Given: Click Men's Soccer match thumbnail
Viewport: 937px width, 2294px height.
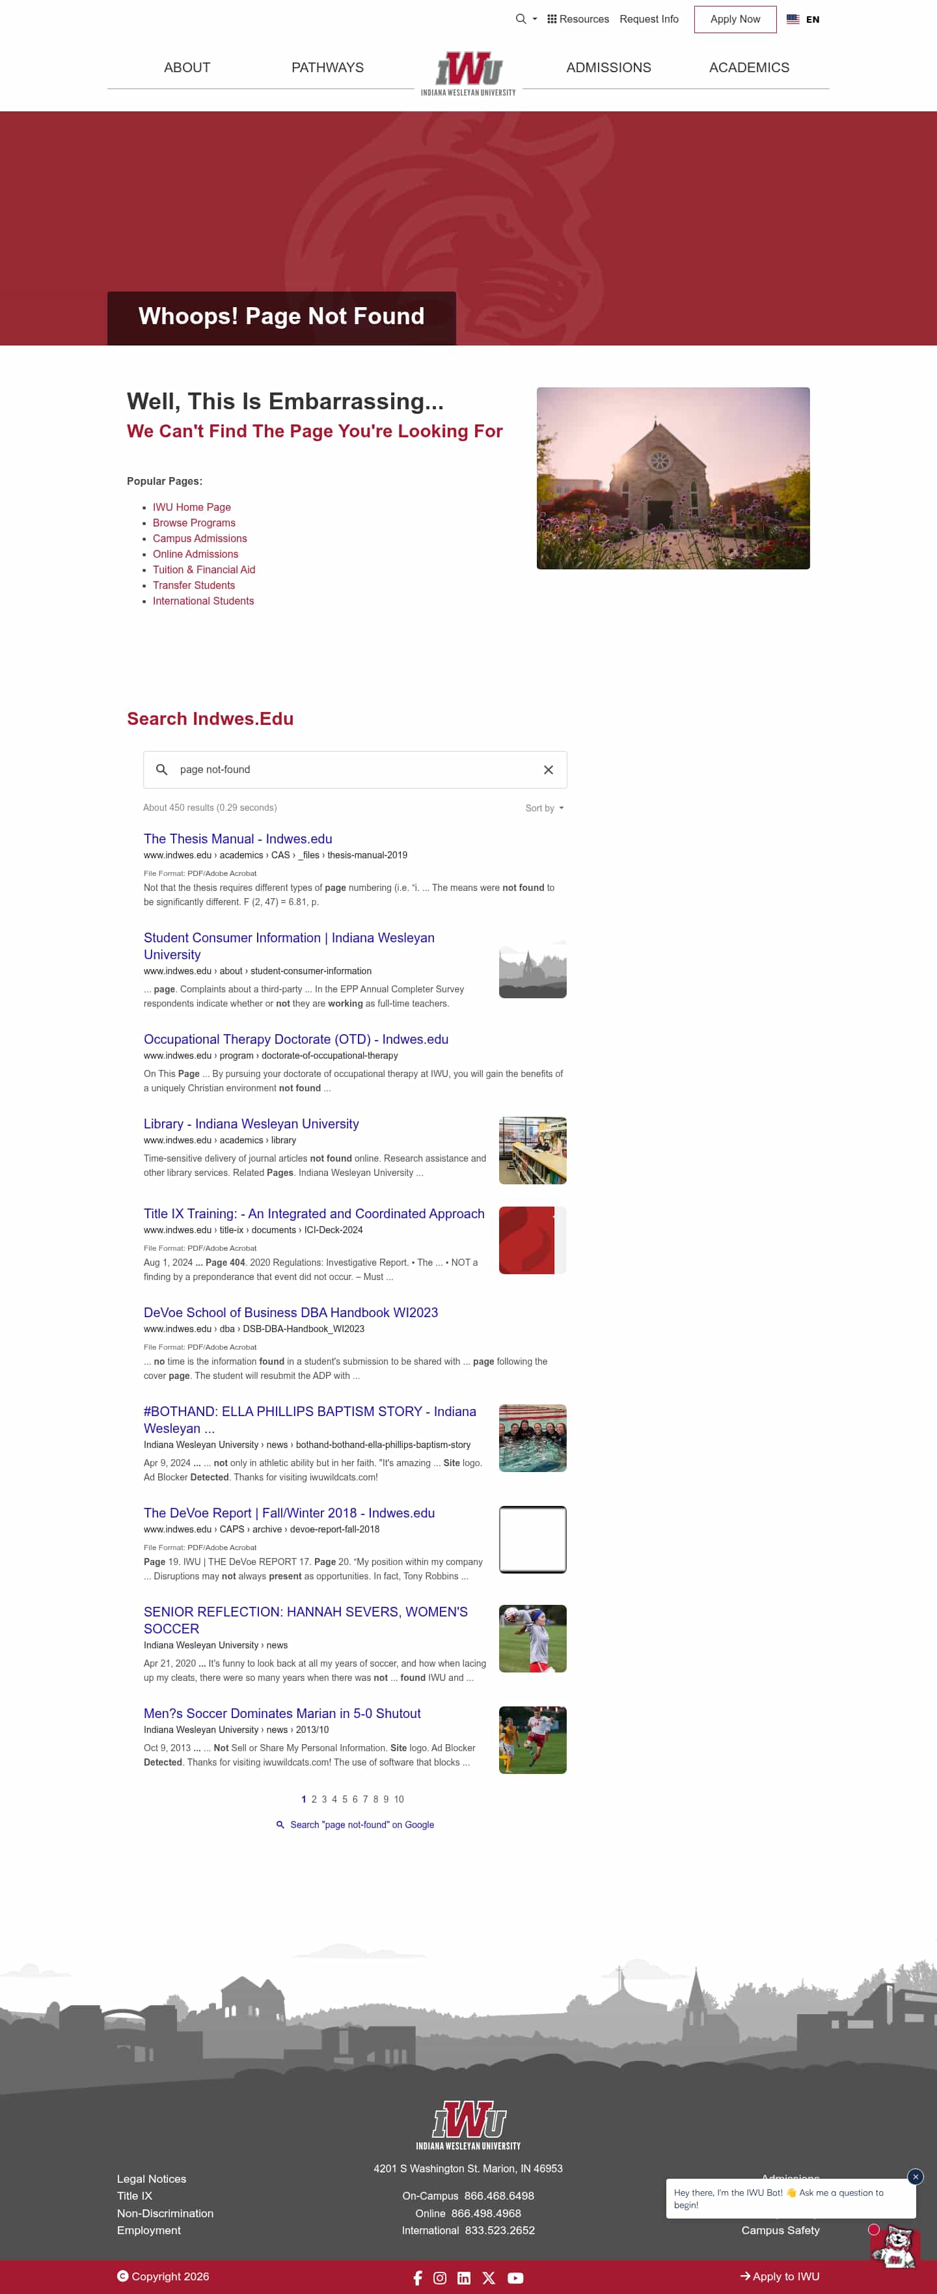Looking at the screenshot, I should click(x=533, y=1740).
